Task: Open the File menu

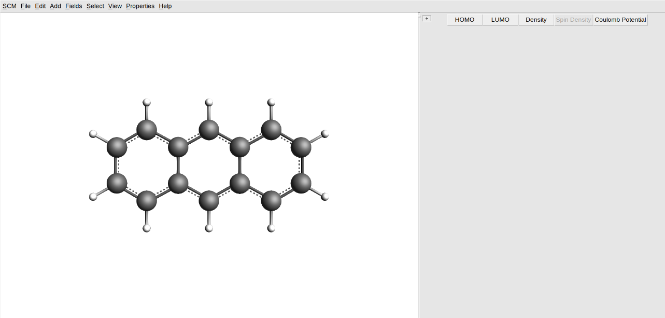Action: pyautogui.click(x=25, y=6)
